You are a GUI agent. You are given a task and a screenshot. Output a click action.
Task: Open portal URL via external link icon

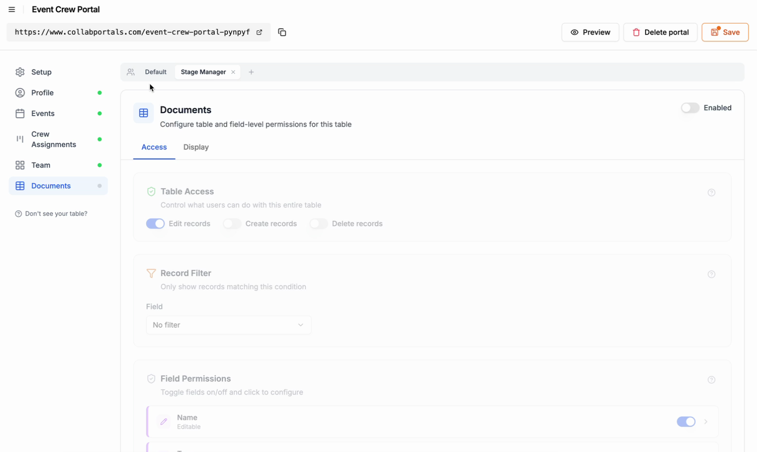pyautogui.click(x=259, y=32)
